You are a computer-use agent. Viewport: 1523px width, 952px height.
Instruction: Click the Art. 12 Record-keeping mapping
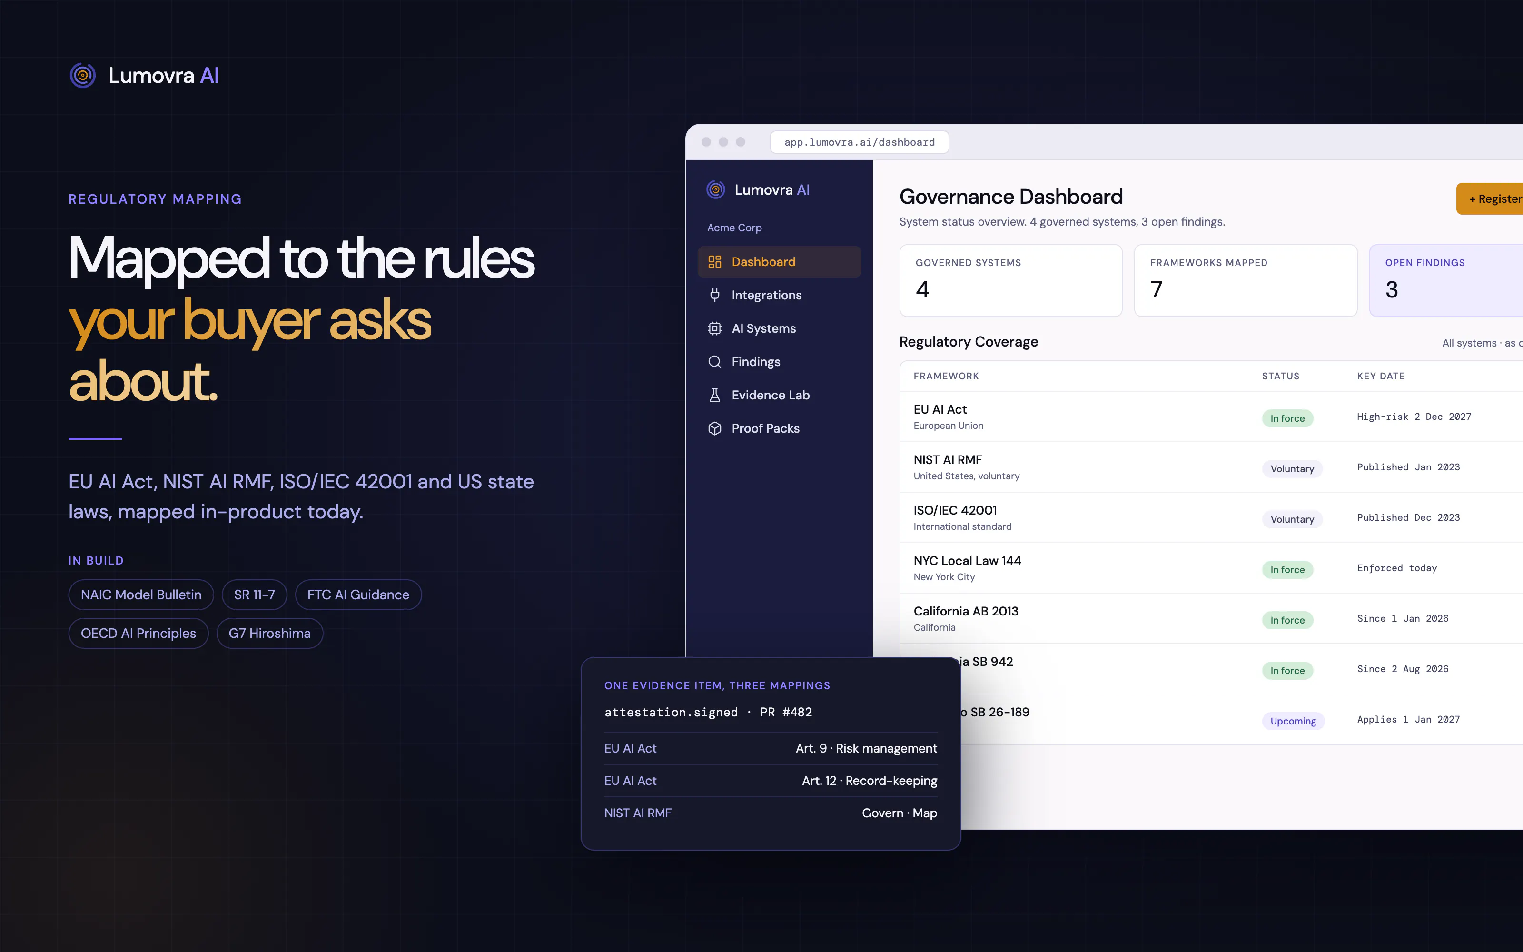771,781
